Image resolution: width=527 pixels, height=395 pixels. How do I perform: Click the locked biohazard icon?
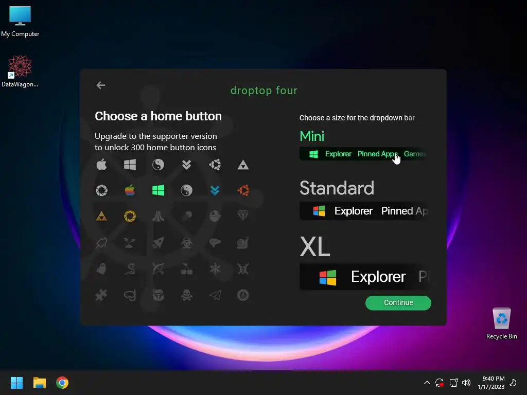pyautogui.click(x=186, y=243)
